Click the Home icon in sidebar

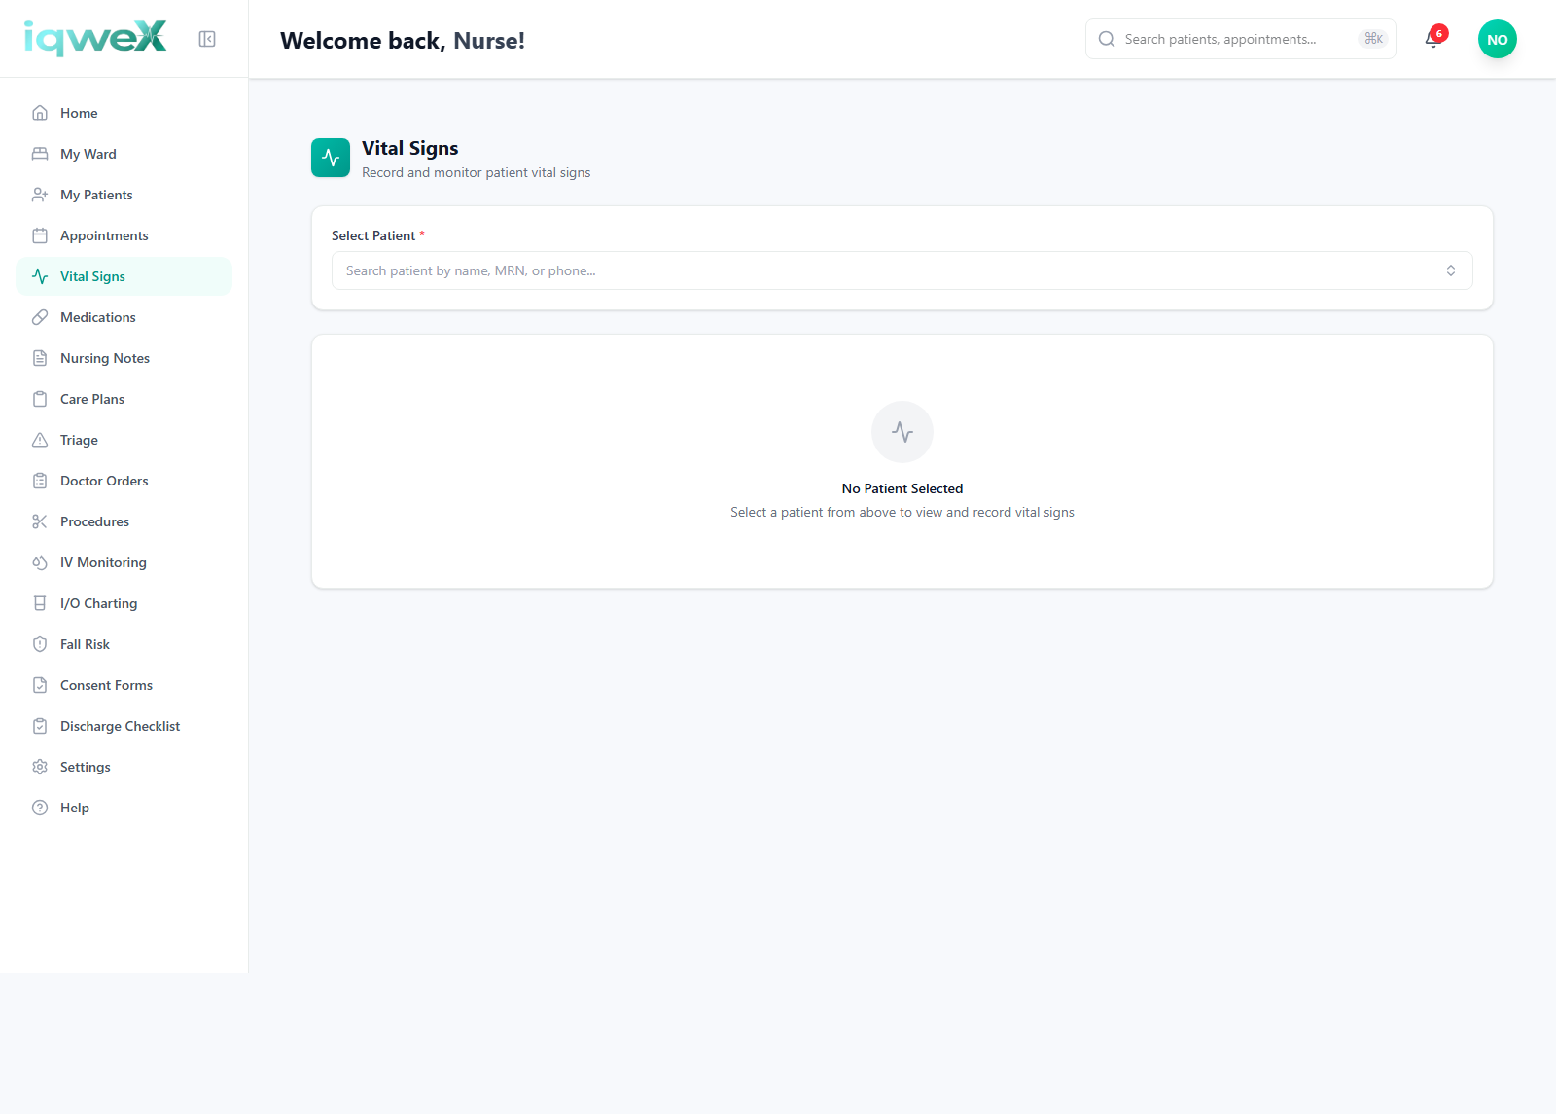tap(40, 113)
